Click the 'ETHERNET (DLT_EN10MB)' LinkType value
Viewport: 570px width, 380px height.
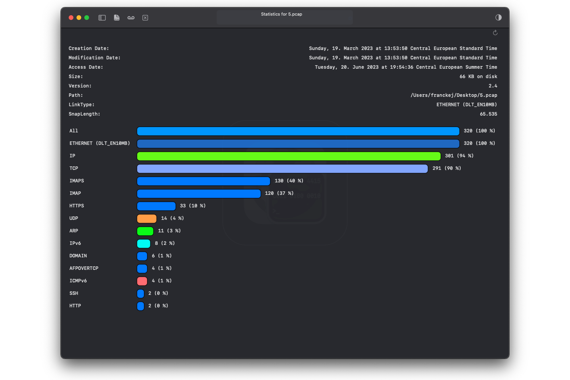click(467, 105)
